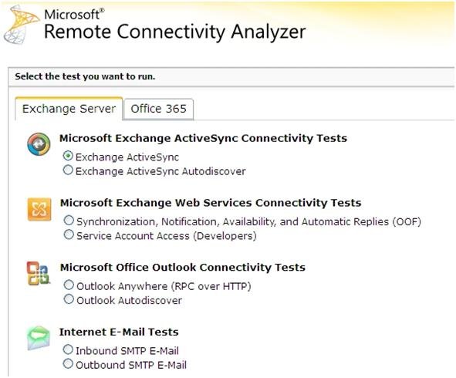
Task: Click the Microsoft Office Outlook icon
Action: [x=39, y=274]
